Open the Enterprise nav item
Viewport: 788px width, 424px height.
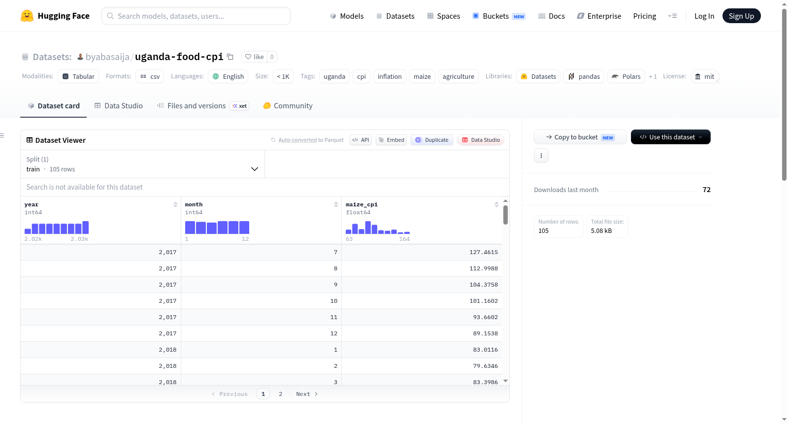tap(599, 16)
